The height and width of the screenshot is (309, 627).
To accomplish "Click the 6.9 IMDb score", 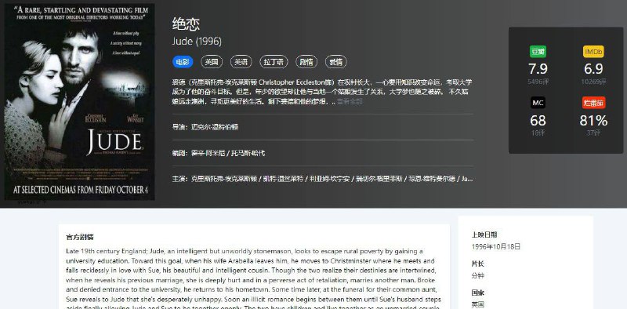I will [593, 69].
